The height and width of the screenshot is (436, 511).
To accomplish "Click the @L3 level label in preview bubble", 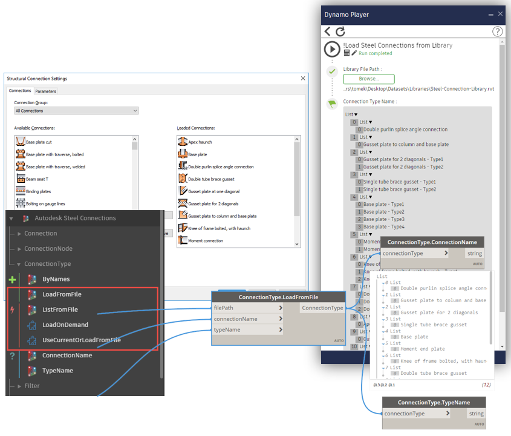I will 376,385.
